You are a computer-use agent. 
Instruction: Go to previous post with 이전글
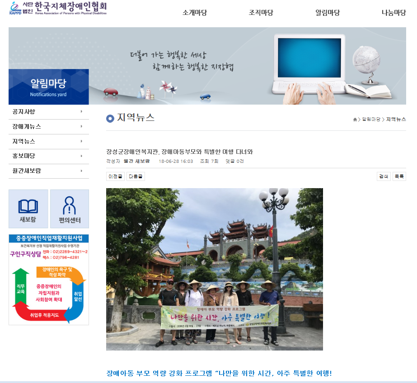[115, 176]
